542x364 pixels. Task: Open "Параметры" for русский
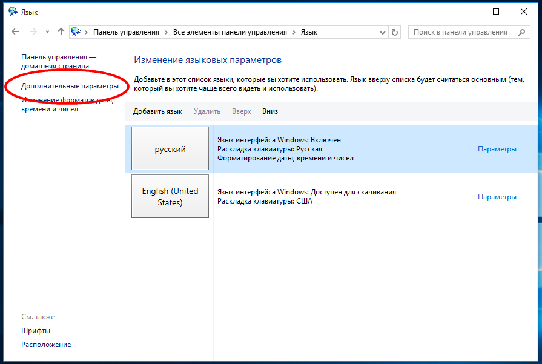(x=497, y=149)
